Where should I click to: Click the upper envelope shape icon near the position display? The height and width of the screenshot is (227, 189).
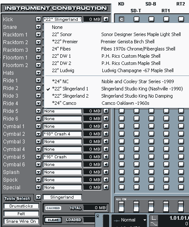coord(154,218)
